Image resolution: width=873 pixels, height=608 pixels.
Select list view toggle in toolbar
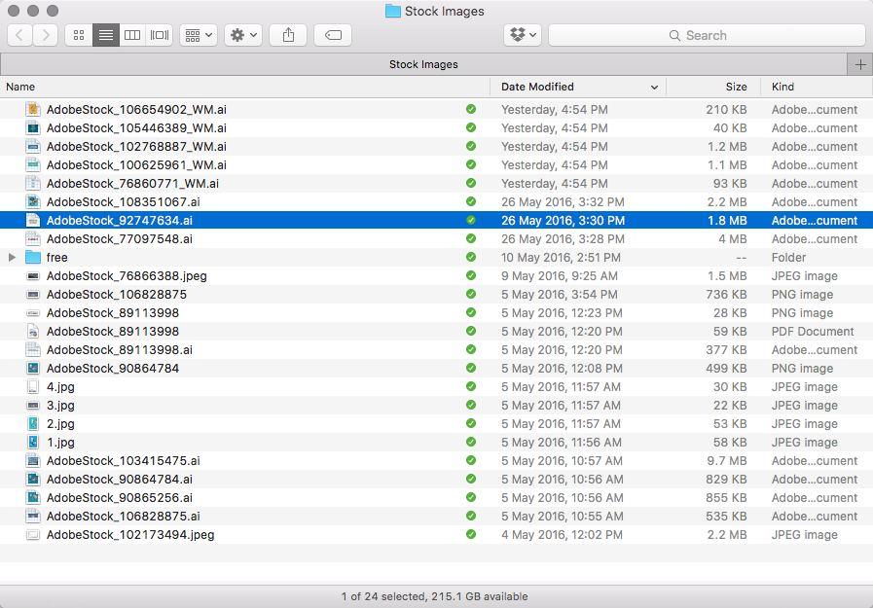[x=106, y=35]
